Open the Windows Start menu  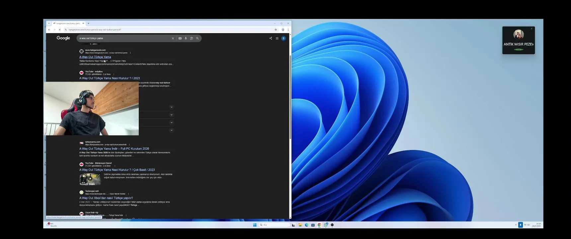tap(255, 225)
